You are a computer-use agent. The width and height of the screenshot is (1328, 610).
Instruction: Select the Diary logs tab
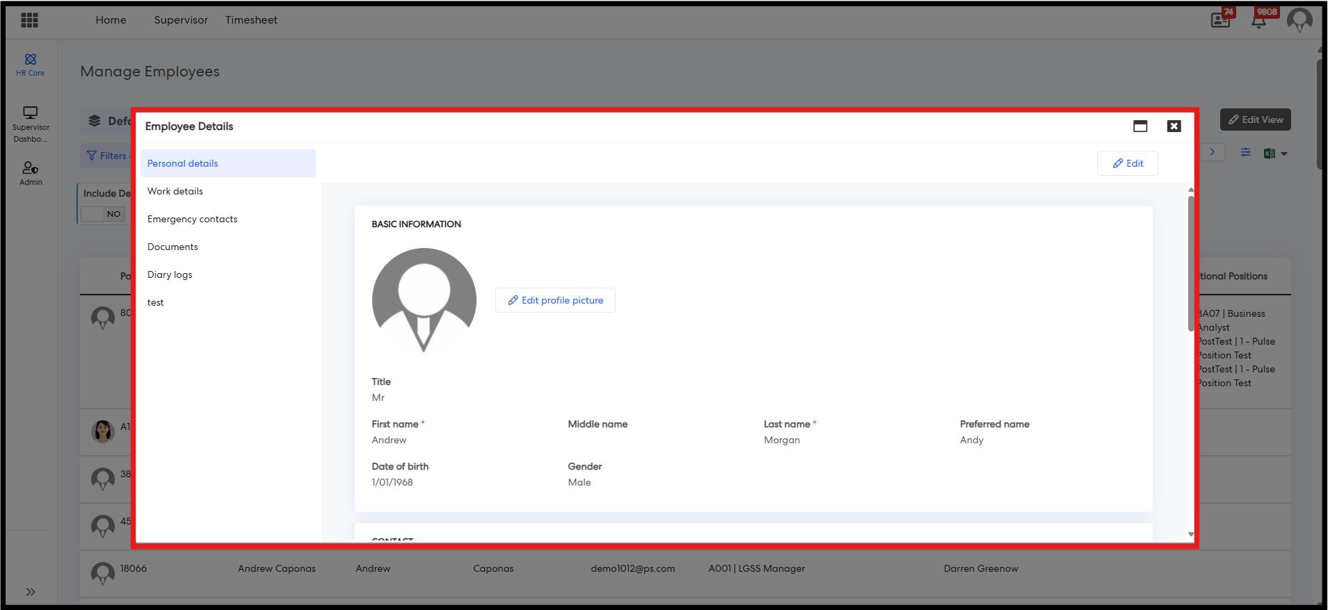coord(170,274)
